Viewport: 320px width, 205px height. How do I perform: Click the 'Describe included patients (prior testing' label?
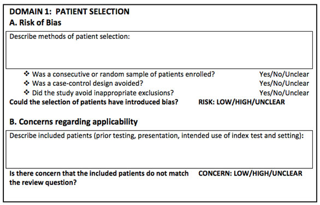[157, 136]
